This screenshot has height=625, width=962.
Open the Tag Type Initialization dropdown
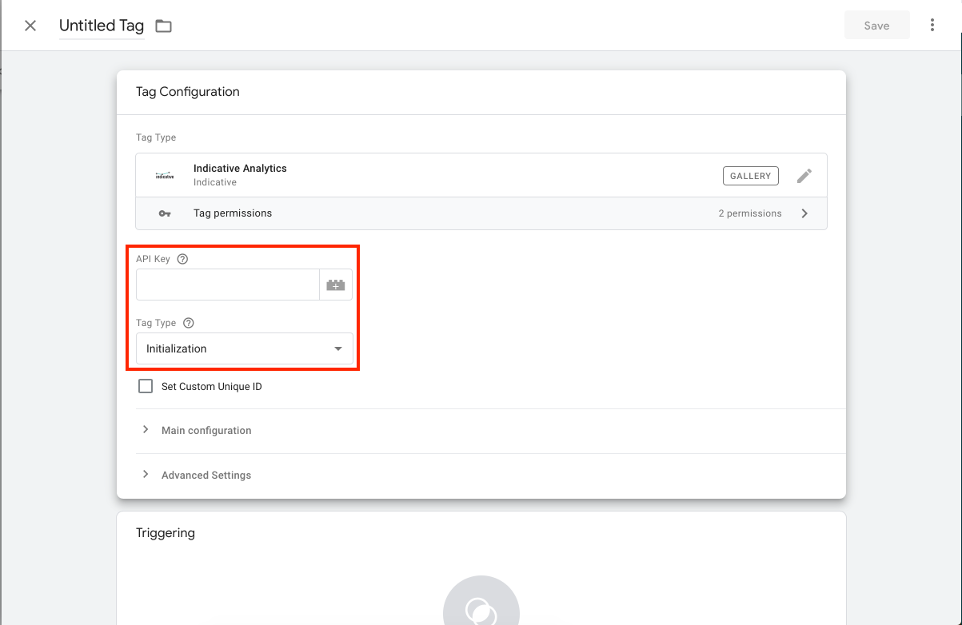click(245, 348)
